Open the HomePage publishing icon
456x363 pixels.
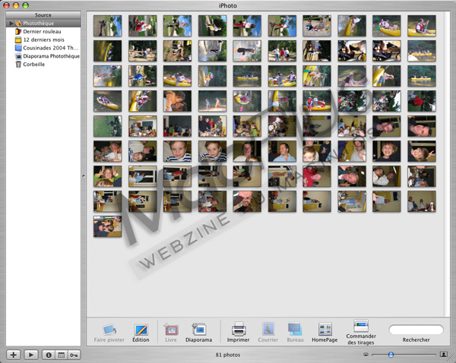(325, 330)
